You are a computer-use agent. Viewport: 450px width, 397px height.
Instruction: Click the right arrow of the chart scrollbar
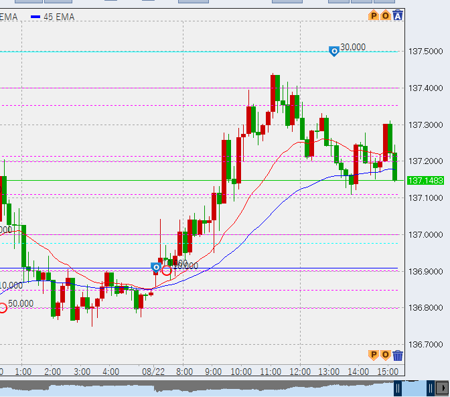coord(443,388)
